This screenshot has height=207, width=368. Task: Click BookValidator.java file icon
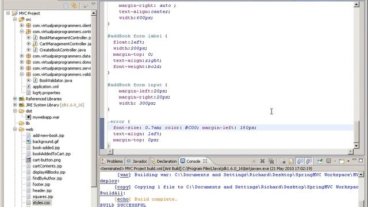tap(35, 80)
